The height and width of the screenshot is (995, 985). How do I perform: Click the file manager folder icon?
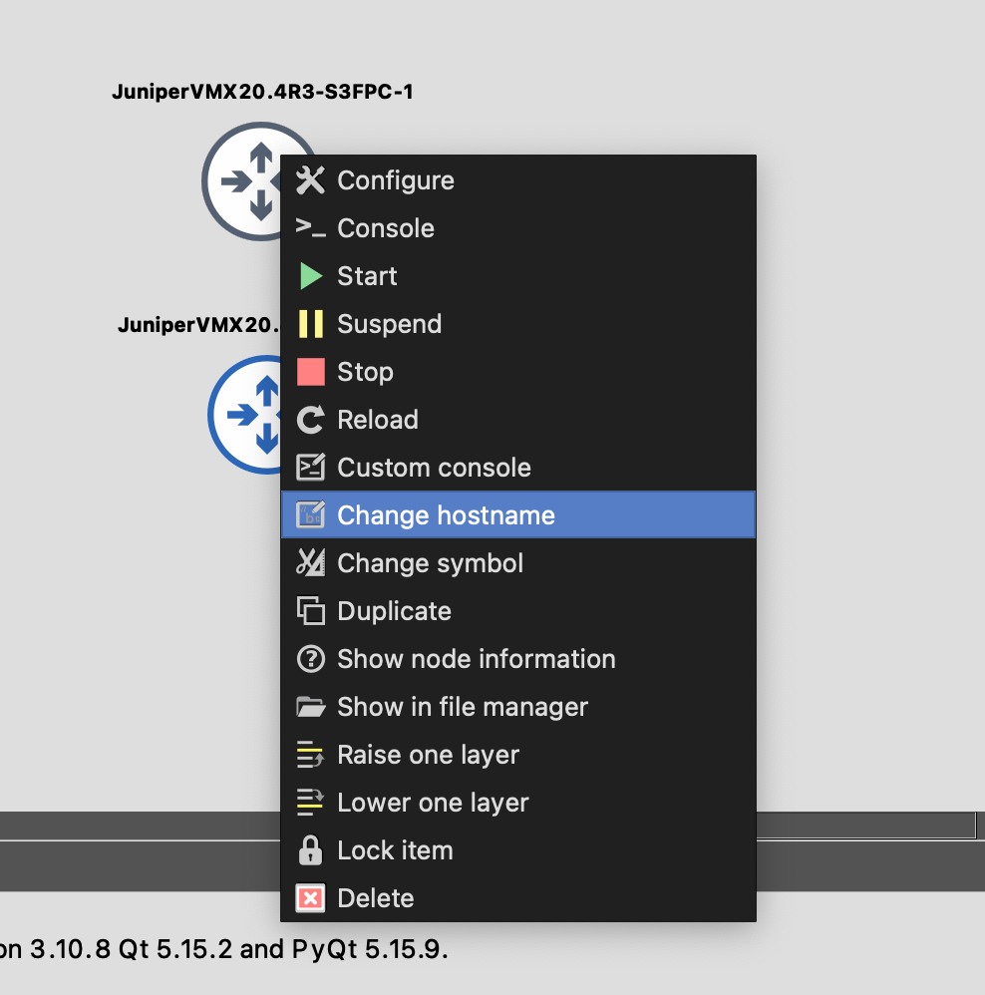(x=310, y=706)
